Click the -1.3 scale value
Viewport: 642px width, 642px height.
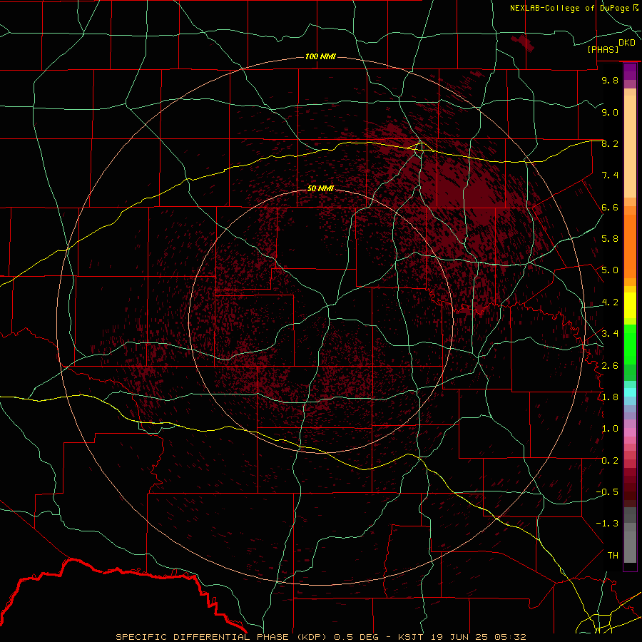pos(607,524)
